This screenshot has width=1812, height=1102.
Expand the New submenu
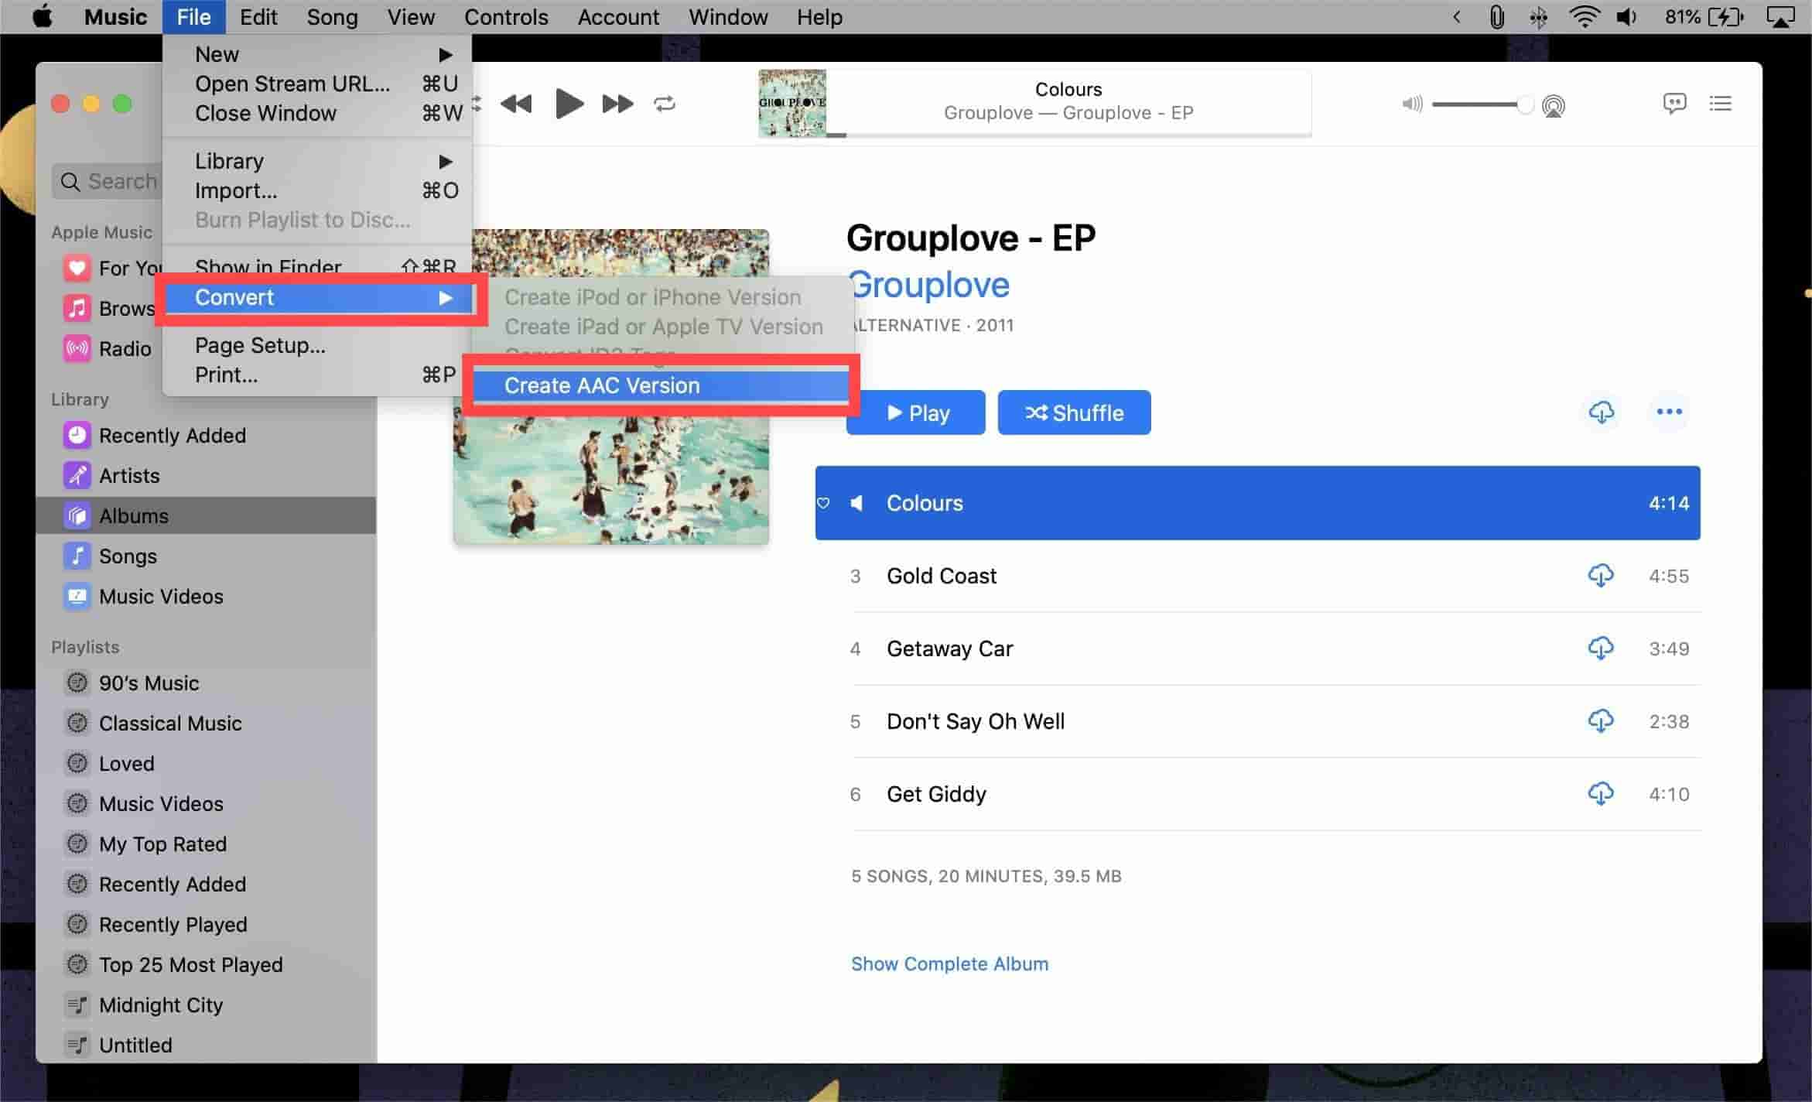pos(316,53)
